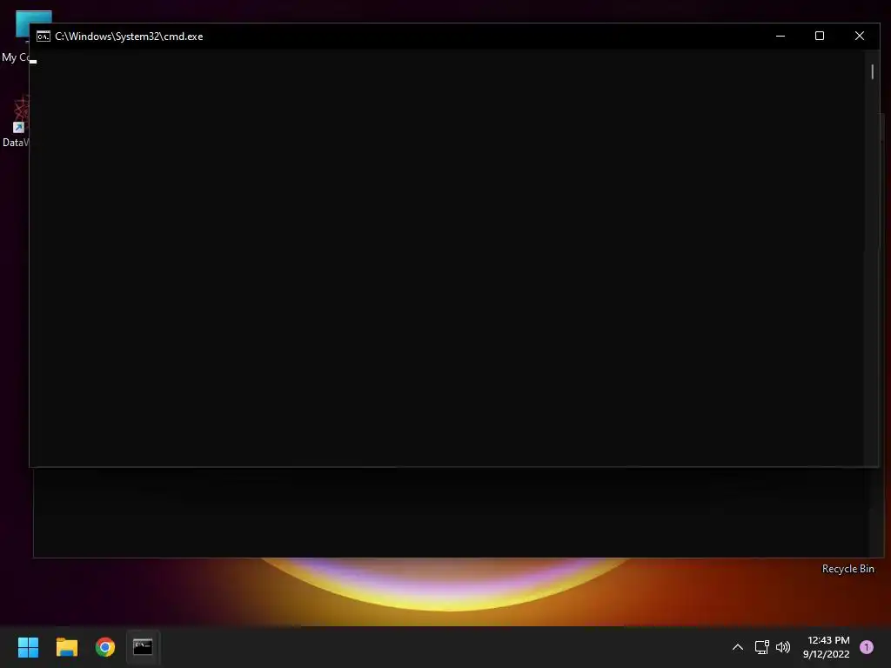Viewport: 891px width, 668px height.
Task: Open the Windows Start menu
Action: point(28,647)
